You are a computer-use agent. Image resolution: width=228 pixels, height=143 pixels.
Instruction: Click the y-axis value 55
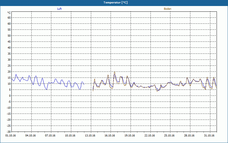tap(9, 30)
